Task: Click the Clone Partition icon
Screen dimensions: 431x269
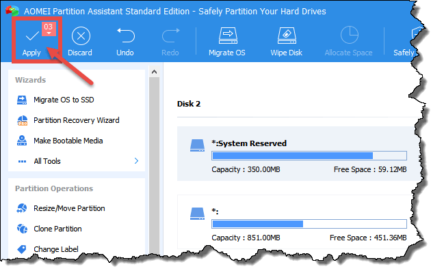Action: pyautogui.click(x=22, y=229)
